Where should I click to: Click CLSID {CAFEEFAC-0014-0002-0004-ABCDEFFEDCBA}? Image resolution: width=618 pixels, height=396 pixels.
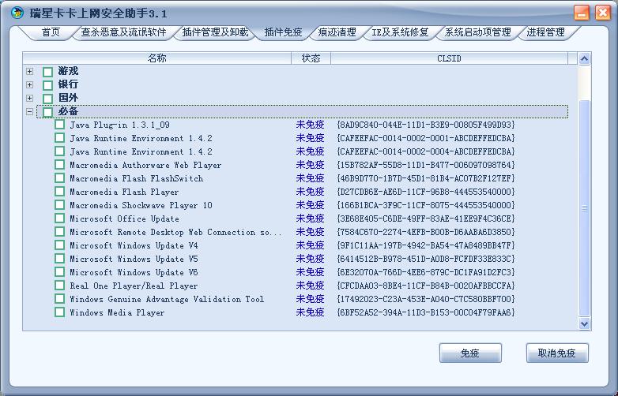tap(426, 151)
